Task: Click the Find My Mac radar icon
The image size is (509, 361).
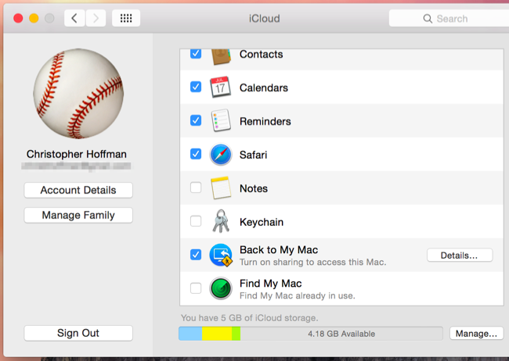Action: [220, 289]
